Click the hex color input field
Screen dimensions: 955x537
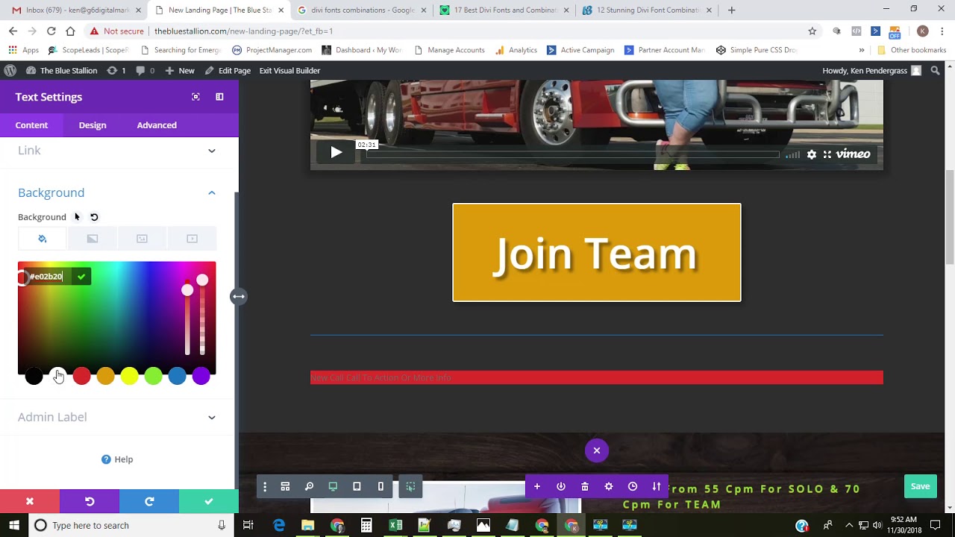pos(48,277)
